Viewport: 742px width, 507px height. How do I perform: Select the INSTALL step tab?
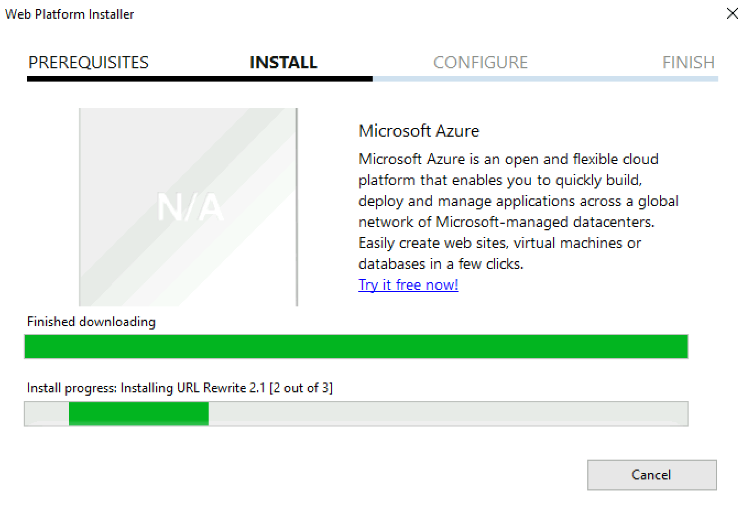pyautogui.click(x=283, y=62)
